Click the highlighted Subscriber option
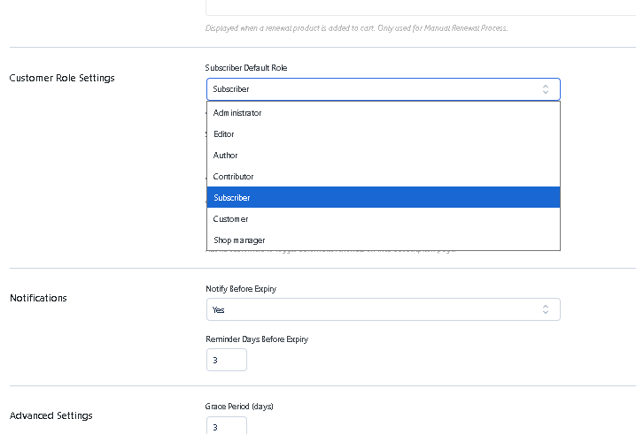Viewport: 636px width, 434px height. click(x=232, y=198)
